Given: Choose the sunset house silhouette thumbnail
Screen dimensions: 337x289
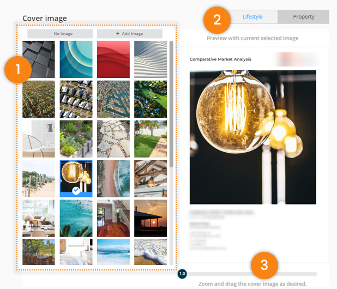Looking at the screenshot, I should pos(151,218).
